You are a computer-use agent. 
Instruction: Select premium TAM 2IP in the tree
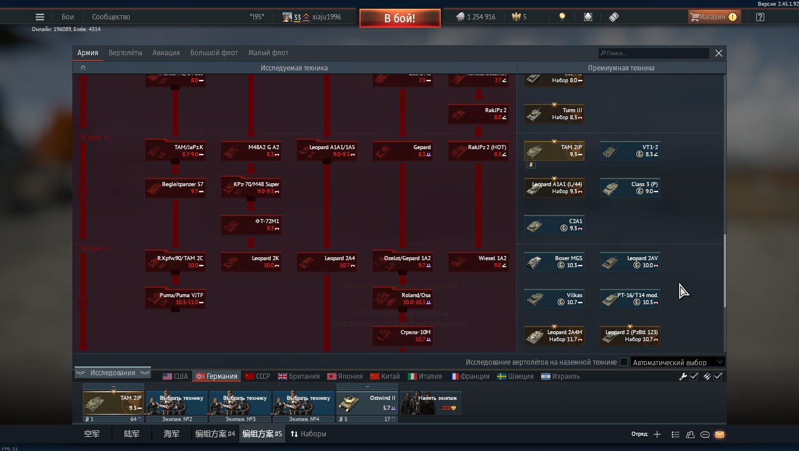[554, 150]
